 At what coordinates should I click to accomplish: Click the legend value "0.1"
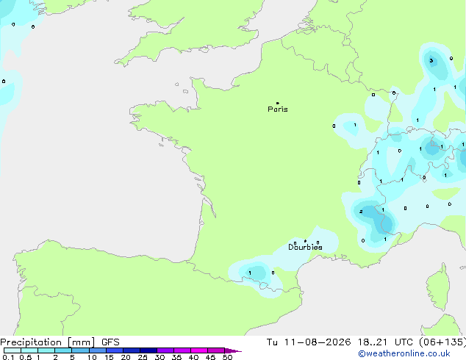8,357
